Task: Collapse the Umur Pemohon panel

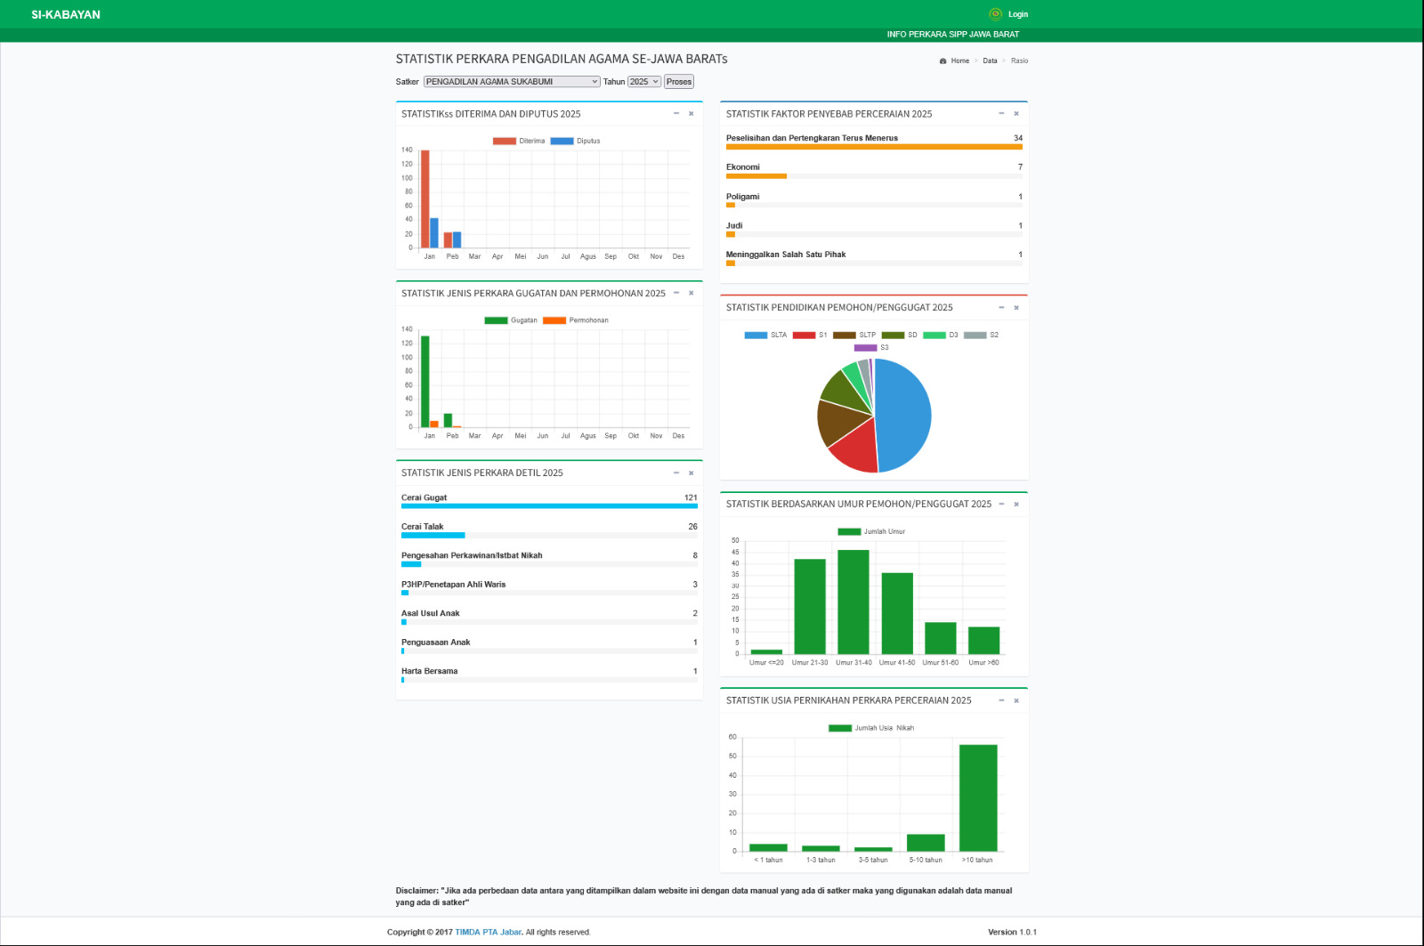Action: [x=1001, y=505]
